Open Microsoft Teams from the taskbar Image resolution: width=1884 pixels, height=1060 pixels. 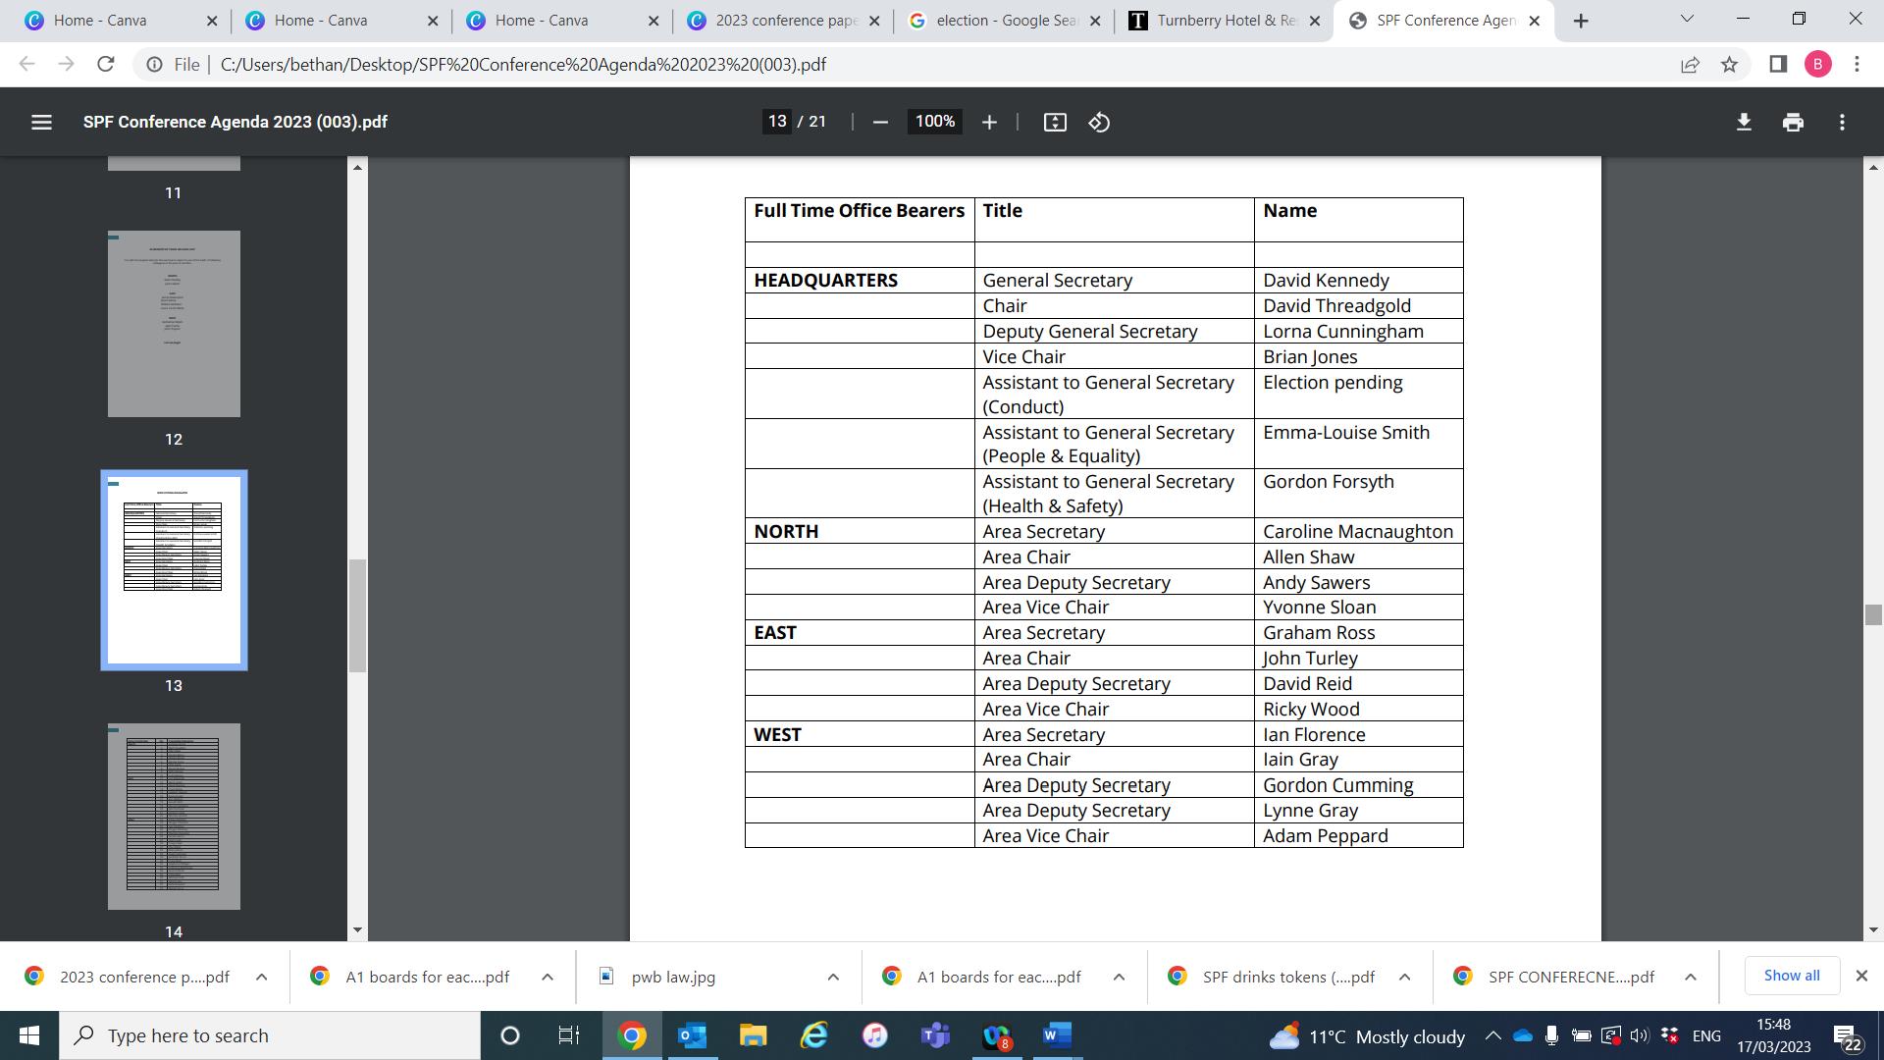pyautogui.click(x=935, y=1035)
